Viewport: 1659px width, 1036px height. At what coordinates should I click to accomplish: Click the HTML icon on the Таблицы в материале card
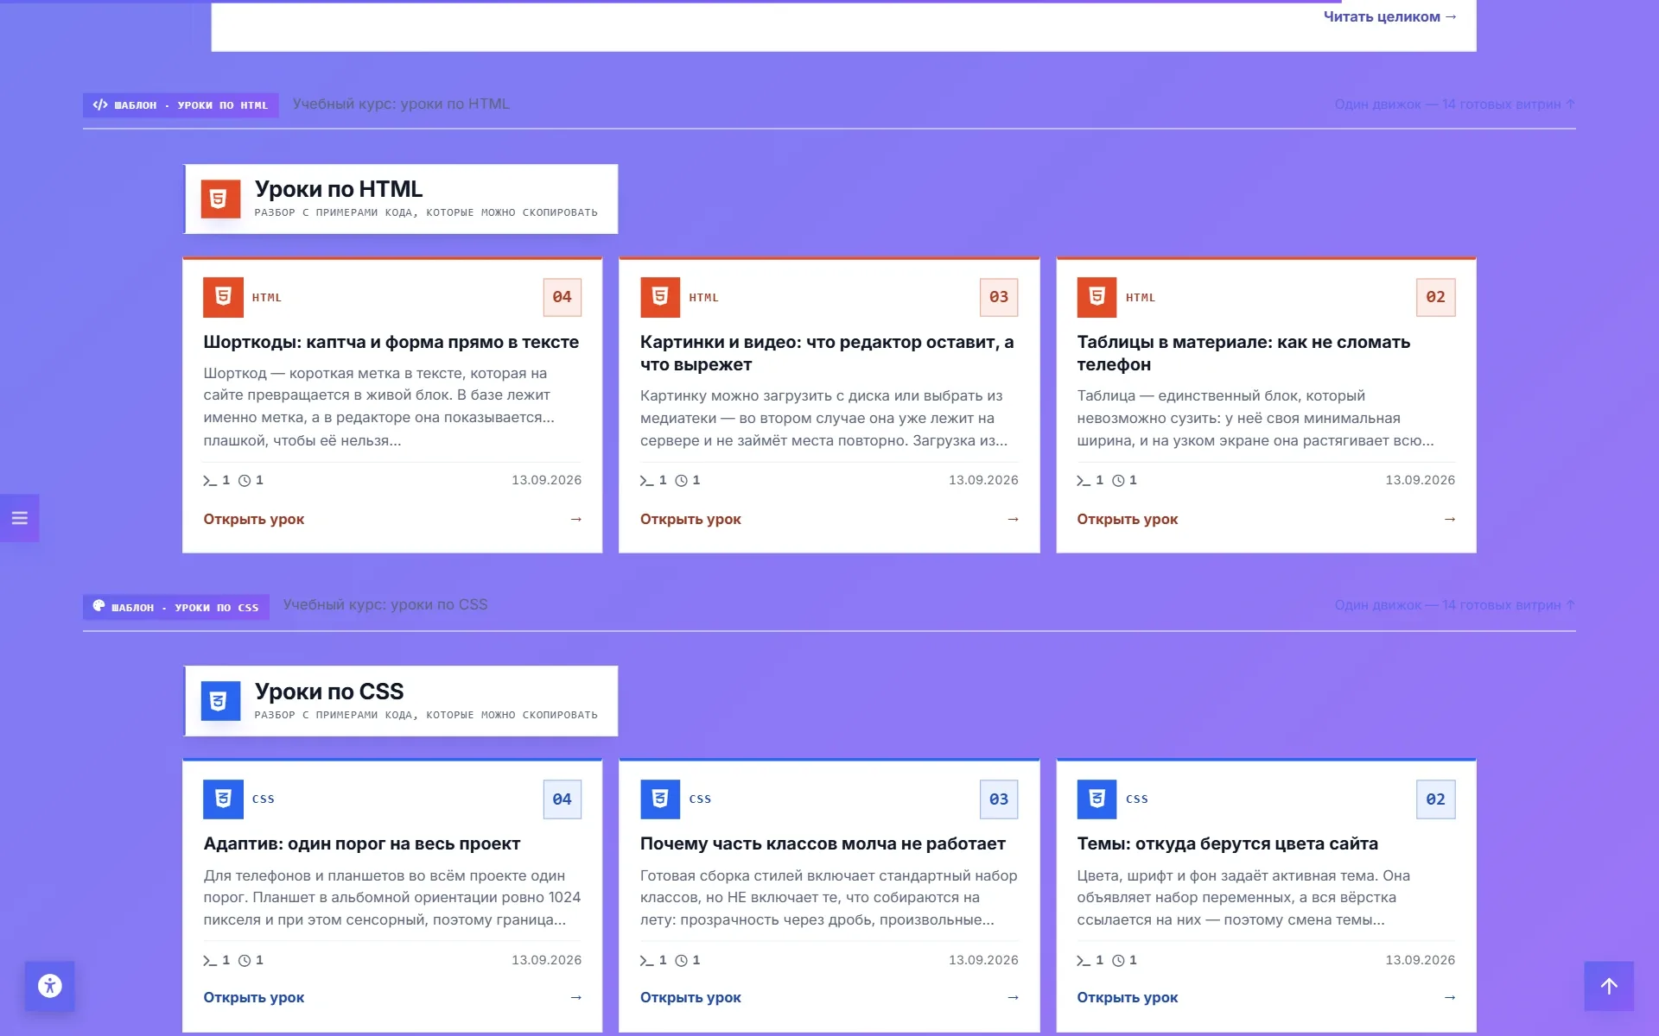(1096, 297)
